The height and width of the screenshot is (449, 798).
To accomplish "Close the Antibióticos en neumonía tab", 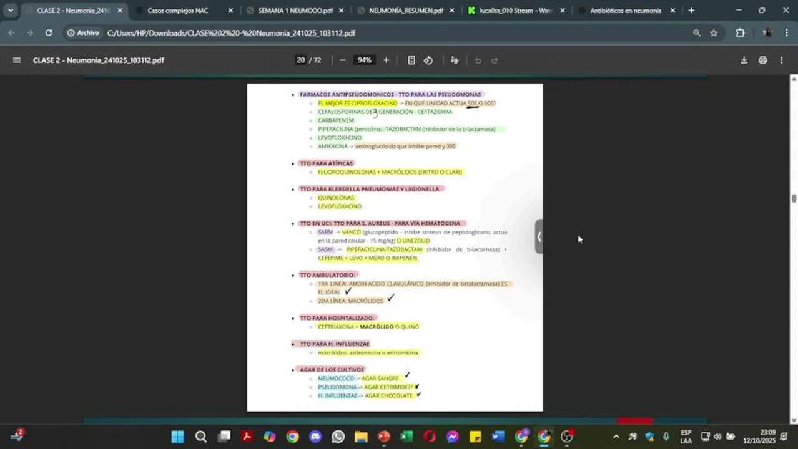I will 672,11.
